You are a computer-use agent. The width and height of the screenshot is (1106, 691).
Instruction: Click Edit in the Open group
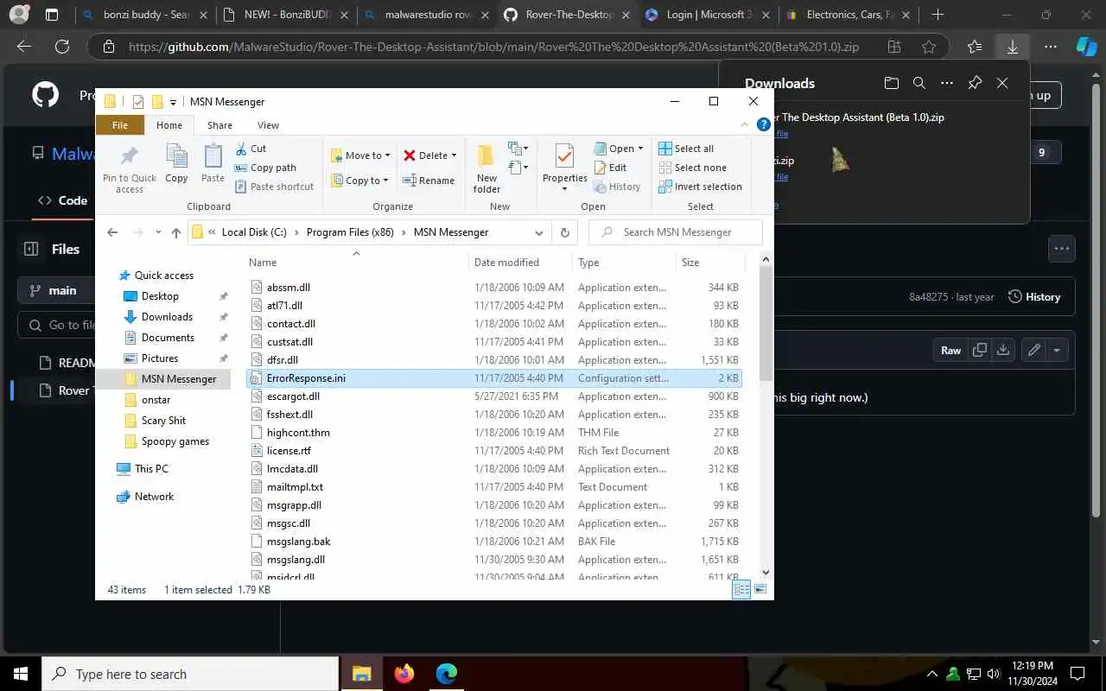click(x=610, y=168)
